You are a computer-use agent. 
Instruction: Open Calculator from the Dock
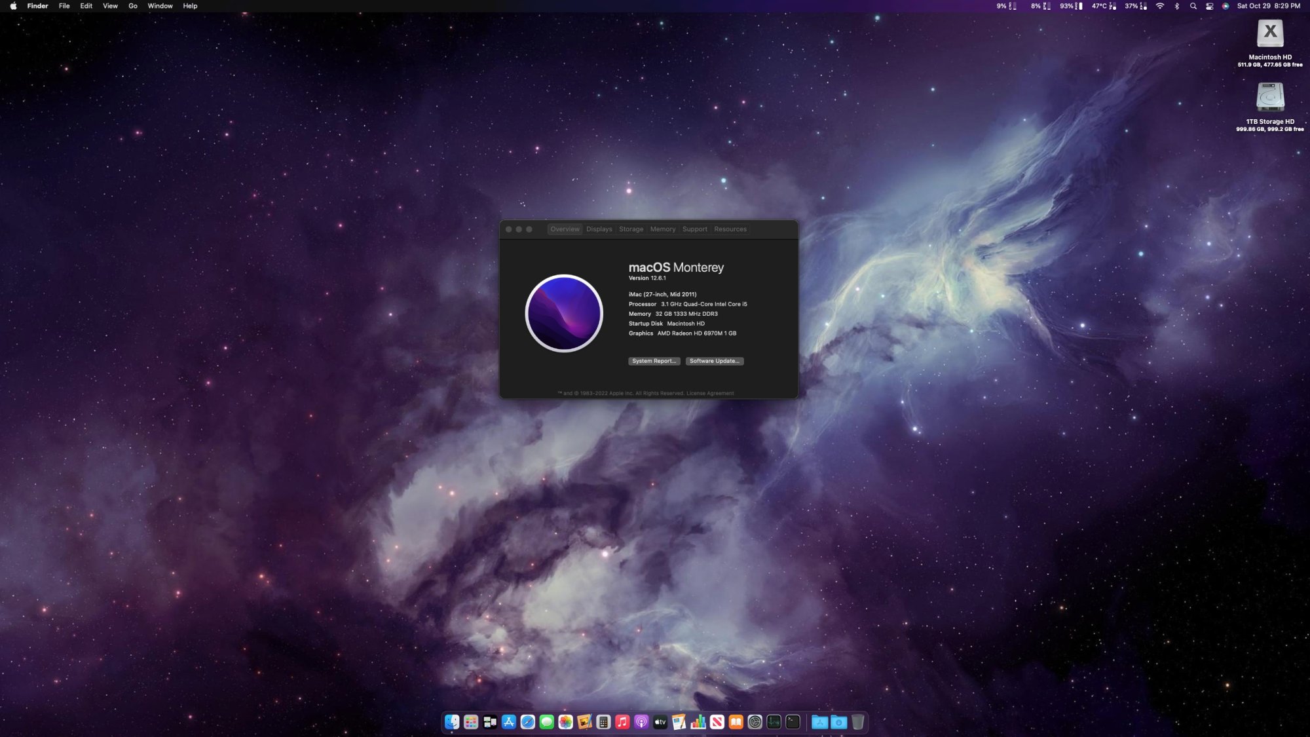tap(603, 722)
